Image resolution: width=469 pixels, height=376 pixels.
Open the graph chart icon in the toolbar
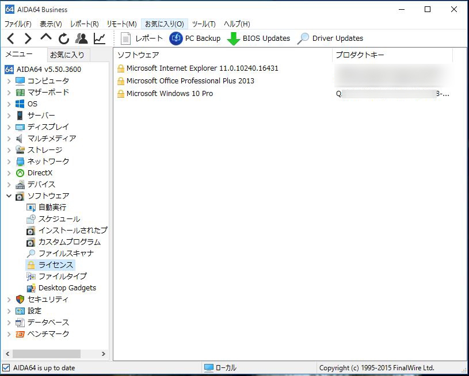pyautogui.click(x=100, y=39)
